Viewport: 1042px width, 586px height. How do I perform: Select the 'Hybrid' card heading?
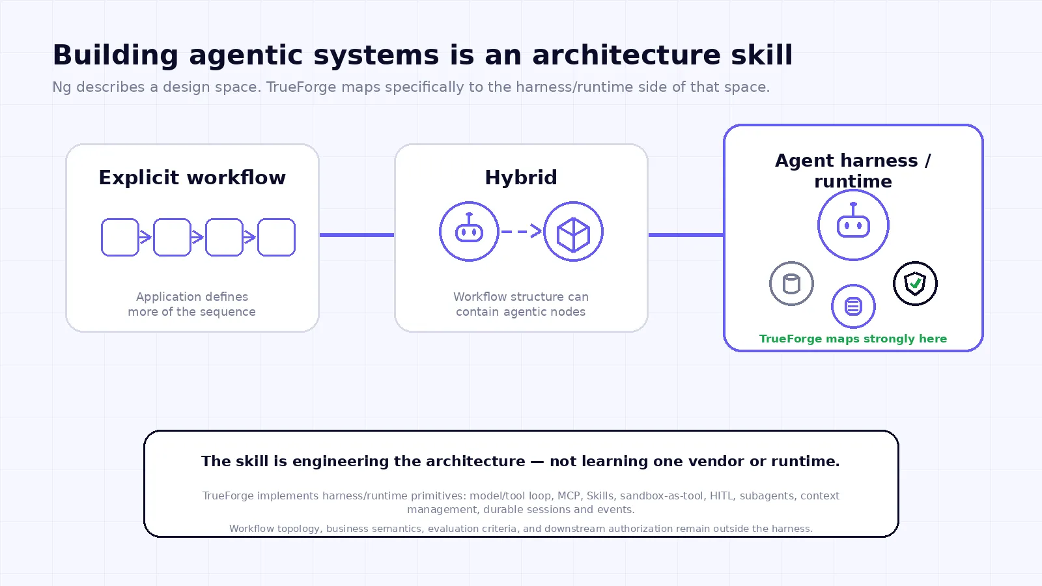[x=521, y=177]
